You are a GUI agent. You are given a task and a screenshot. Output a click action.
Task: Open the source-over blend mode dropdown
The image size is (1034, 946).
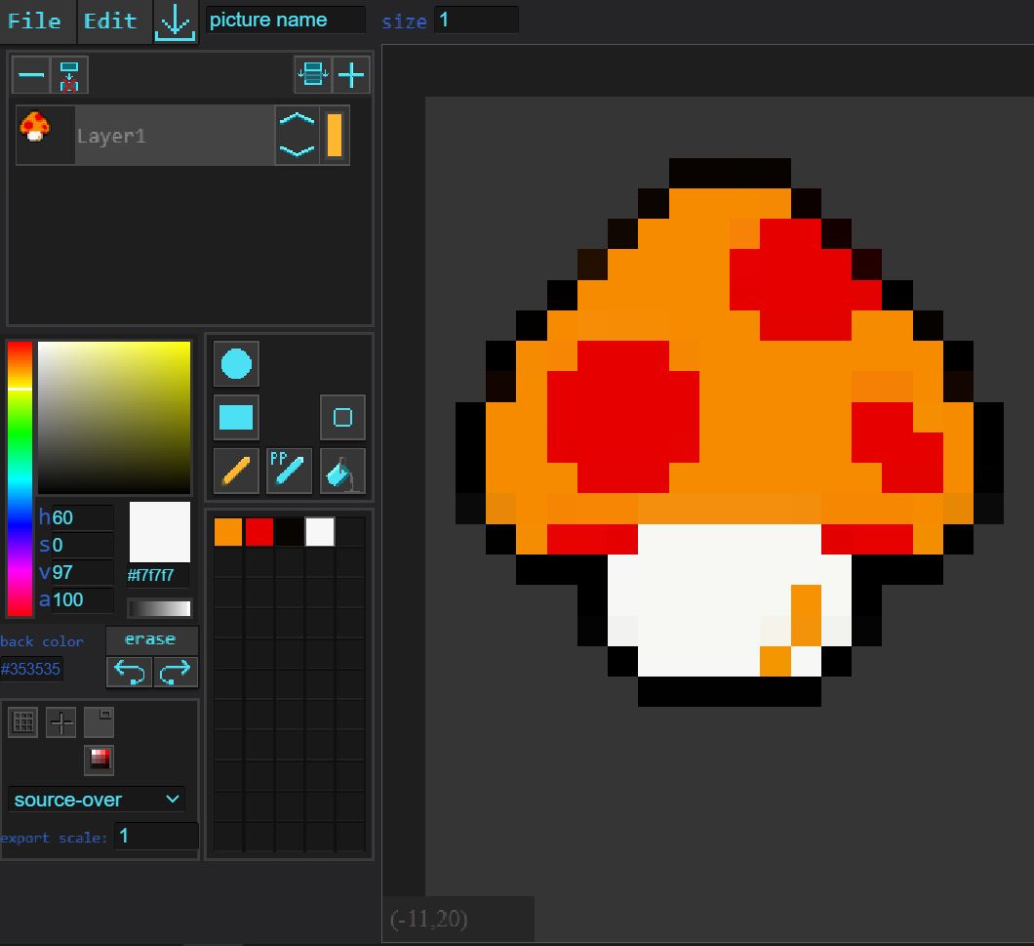97,800
